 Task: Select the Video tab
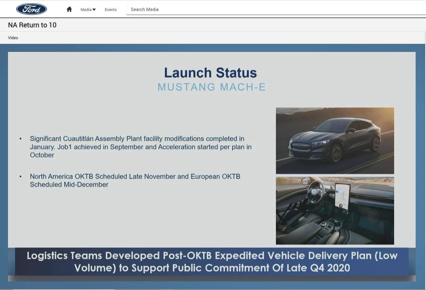(13, 38)
